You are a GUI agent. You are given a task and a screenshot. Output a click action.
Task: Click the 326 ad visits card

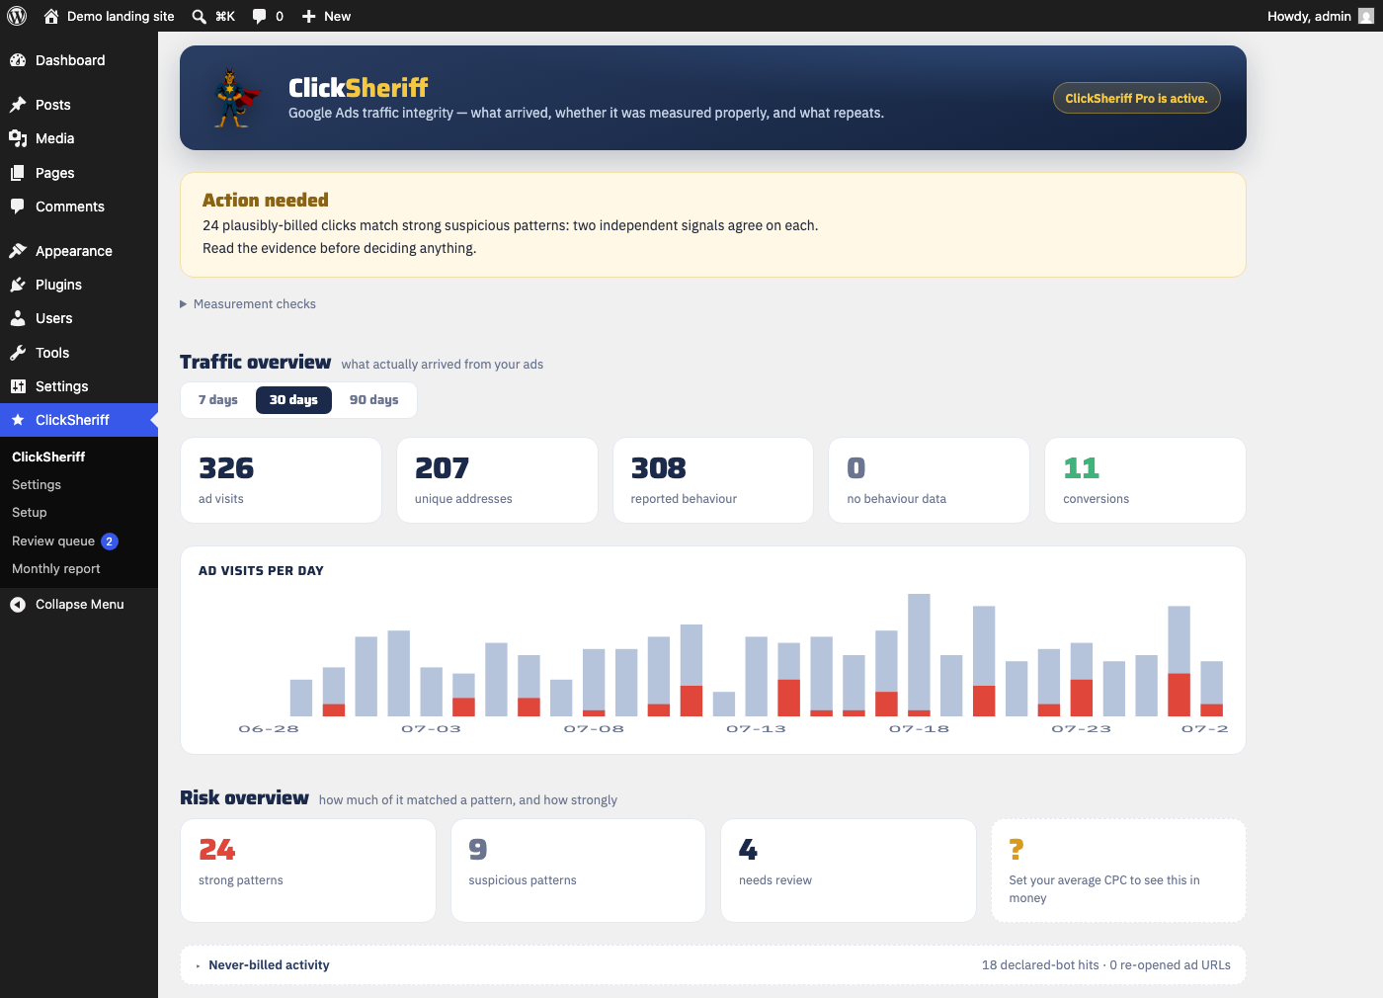coord(282,480)
